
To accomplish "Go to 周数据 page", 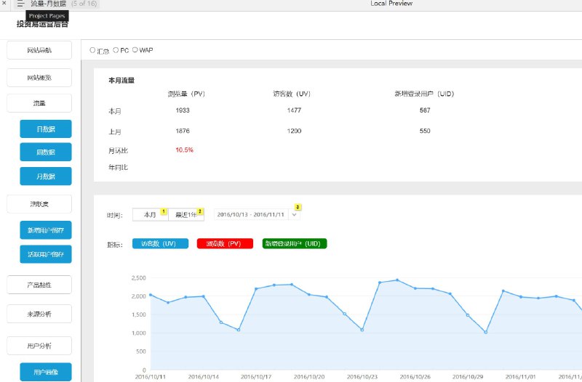I will click(x=46, y=152).
